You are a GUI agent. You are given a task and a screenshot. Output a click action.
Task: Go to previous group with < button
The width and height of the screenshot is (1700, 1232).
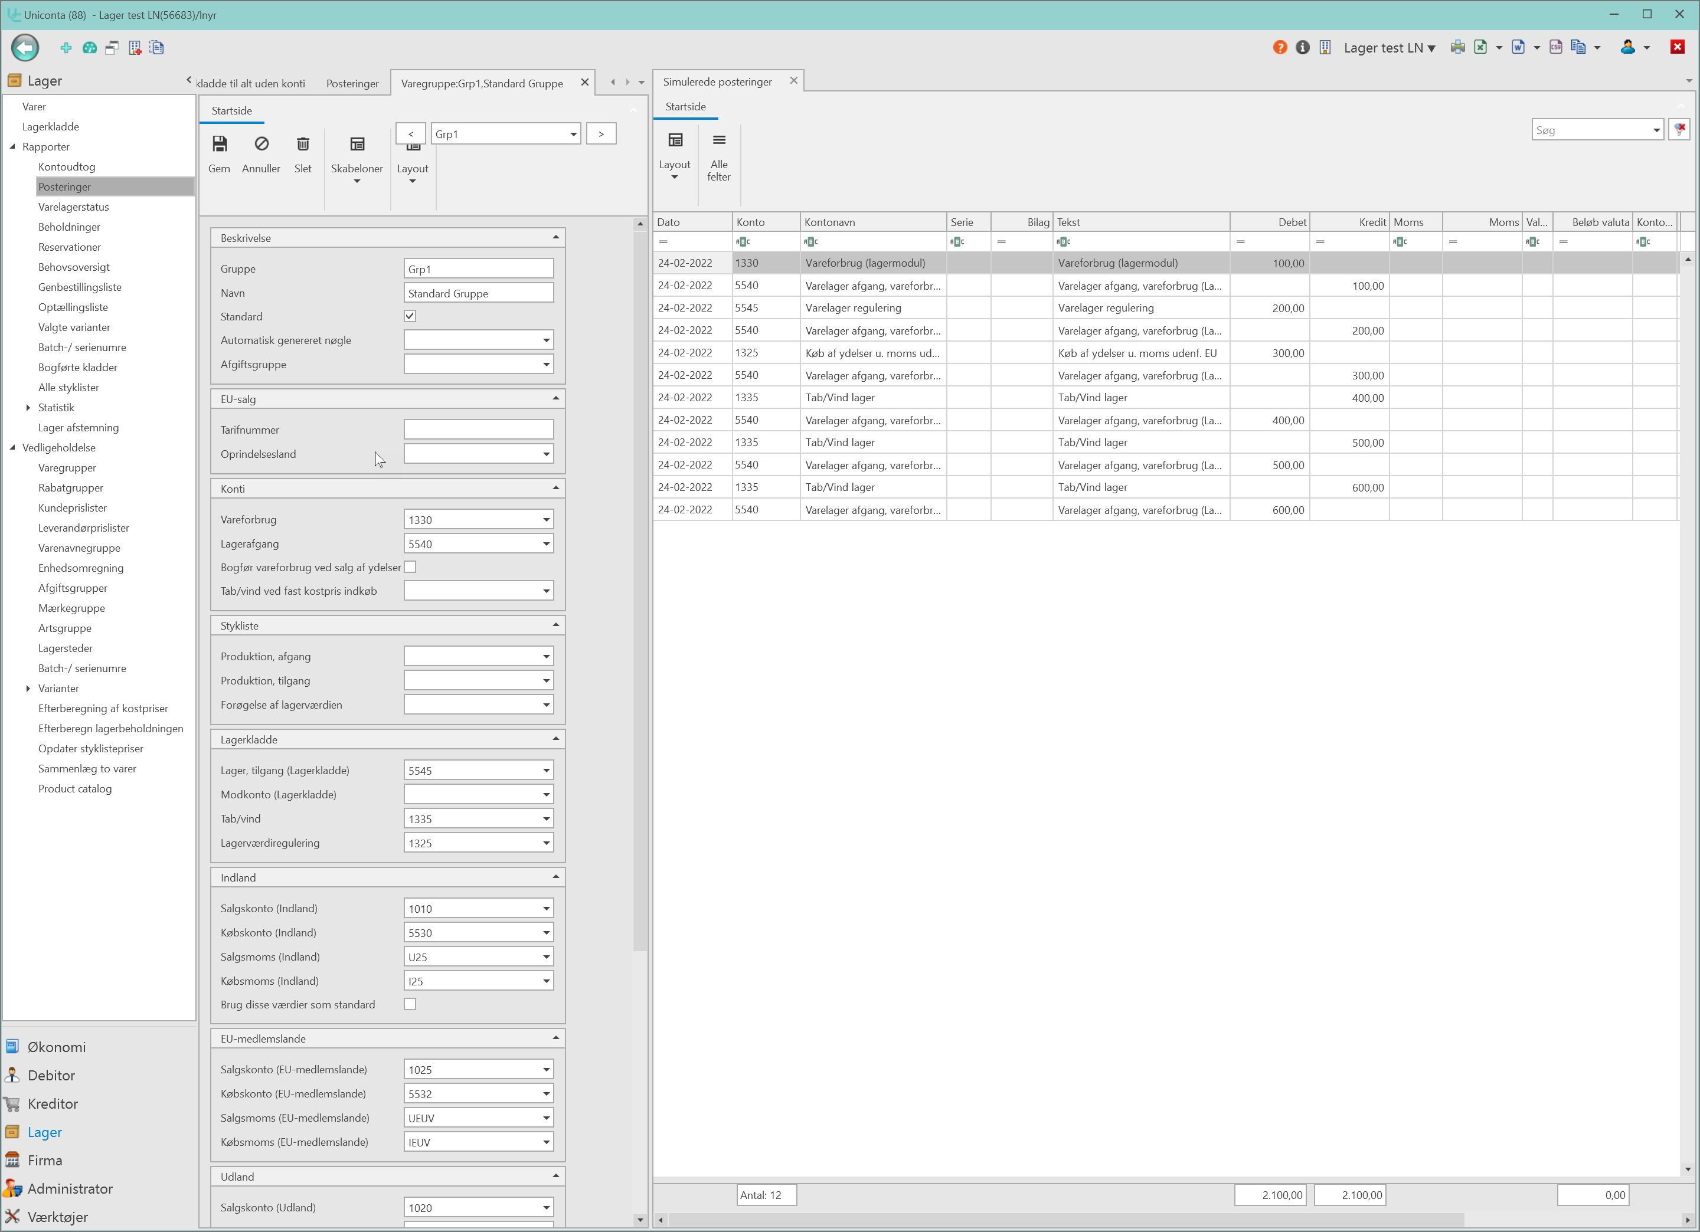coord(411,134)
